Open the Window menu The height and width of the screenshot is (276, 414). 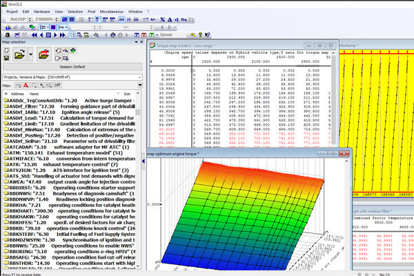(x=135, y=12)
